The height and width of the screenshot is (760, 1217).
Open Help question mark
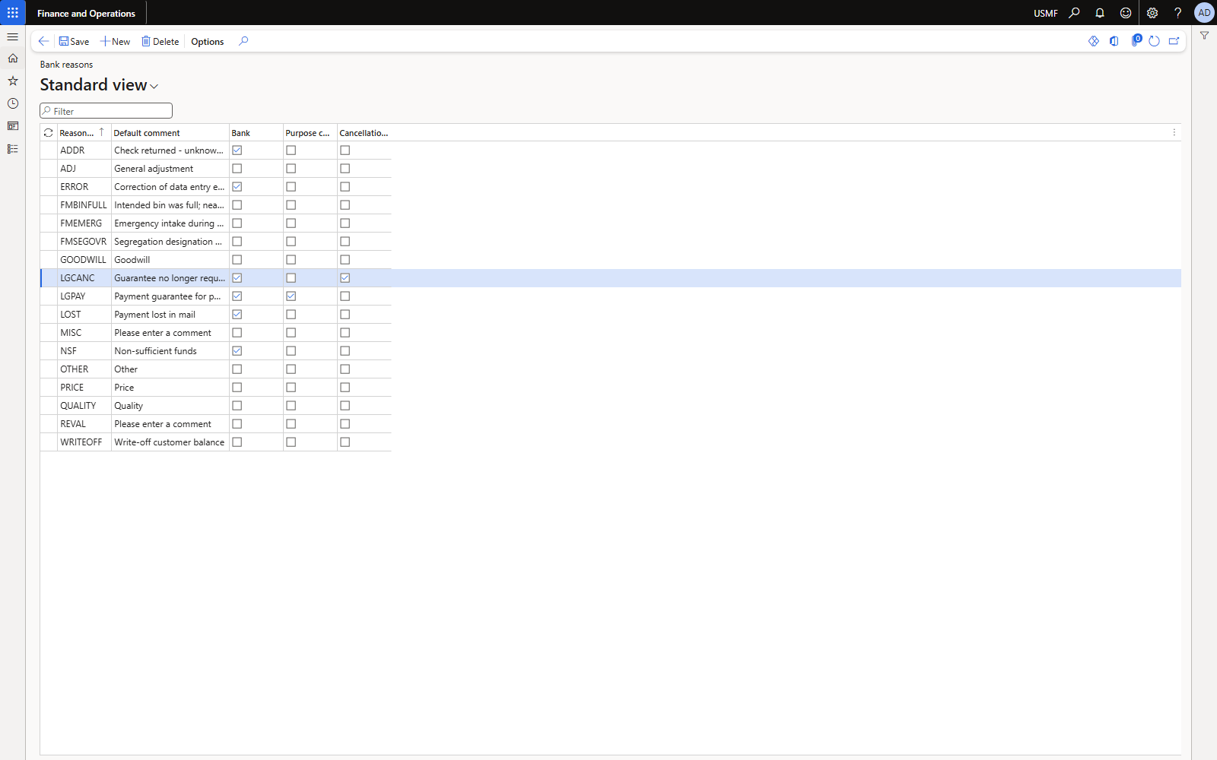click(x=1177, y=13)
